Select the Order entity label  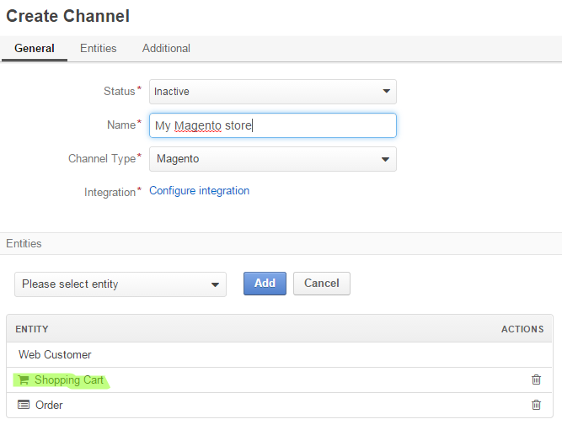[49, 406]
